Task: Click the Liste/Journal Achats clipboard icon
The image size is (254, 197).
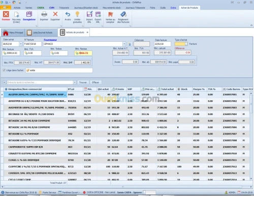Action: (29, 33)
